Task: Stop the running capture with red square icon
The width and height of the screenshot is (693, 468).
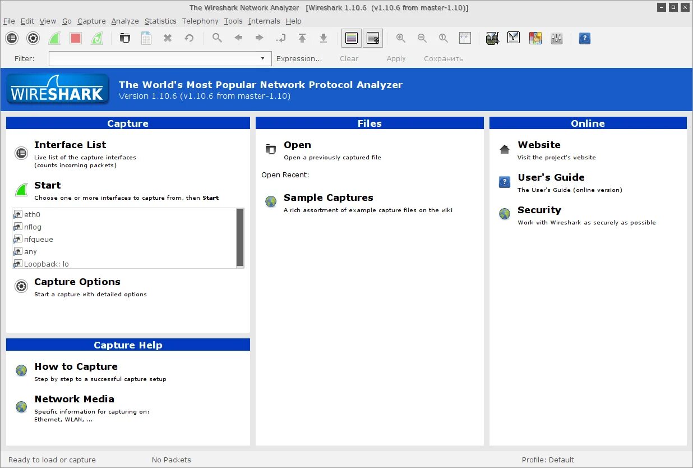Action: pos(76,38)
